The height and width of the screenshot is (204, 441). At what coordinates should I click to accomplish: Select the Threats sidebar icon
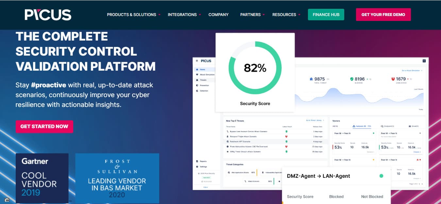pyautogui.click(x=197, y=80)
